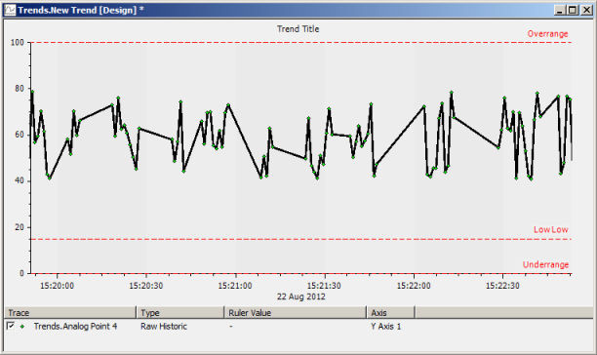
Task: Click the 15:22:00 time axis label
Action: [x=414, y=286]
